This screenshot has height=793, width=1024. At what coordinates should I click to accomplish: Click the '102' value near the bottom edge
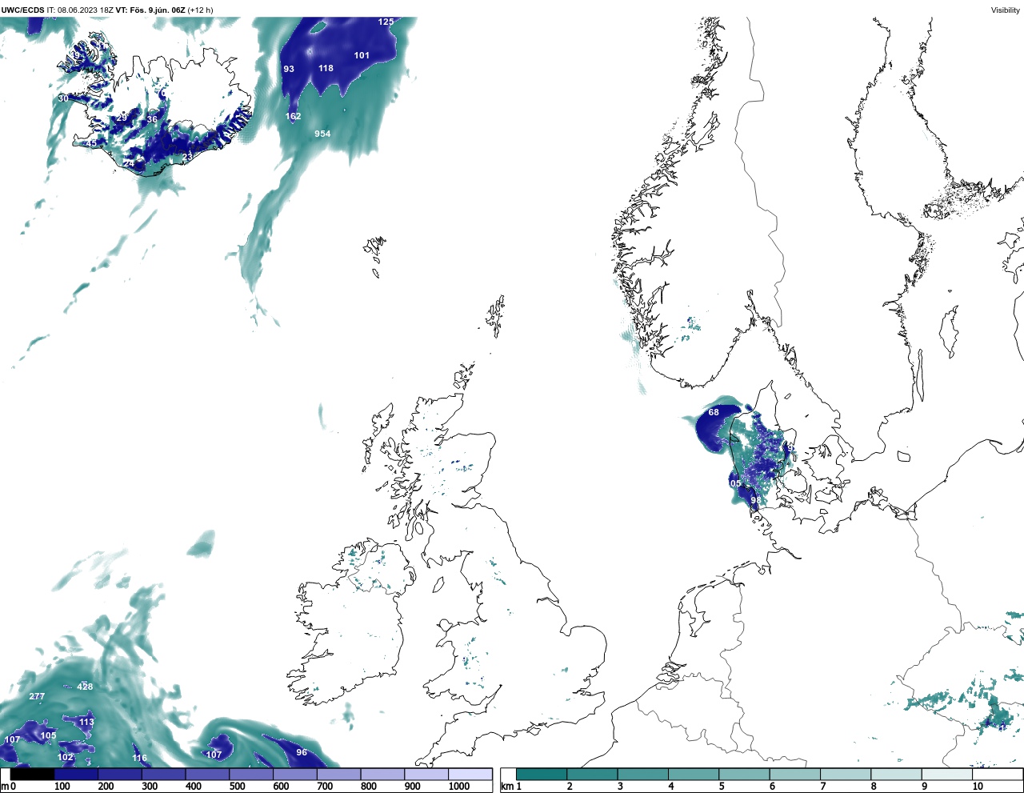point(66,757)
